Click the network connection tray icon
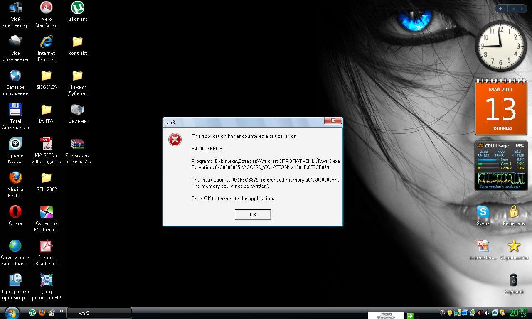Viewport: 532px width, 319px height. [x=465, y=313]
